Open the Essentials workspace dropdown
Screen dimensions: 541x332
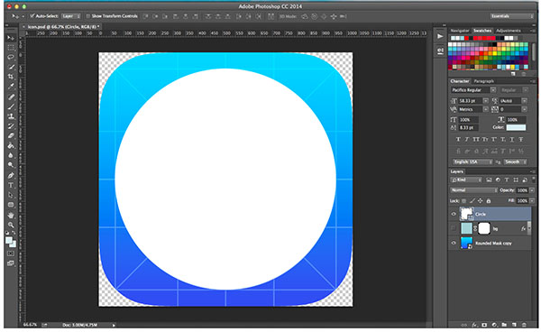click(511, 16)
